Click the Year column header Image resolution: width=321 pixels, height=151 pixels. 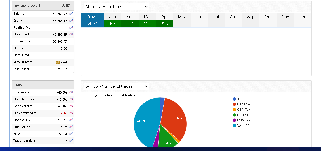pyautogui.click(x=92, y=17)
